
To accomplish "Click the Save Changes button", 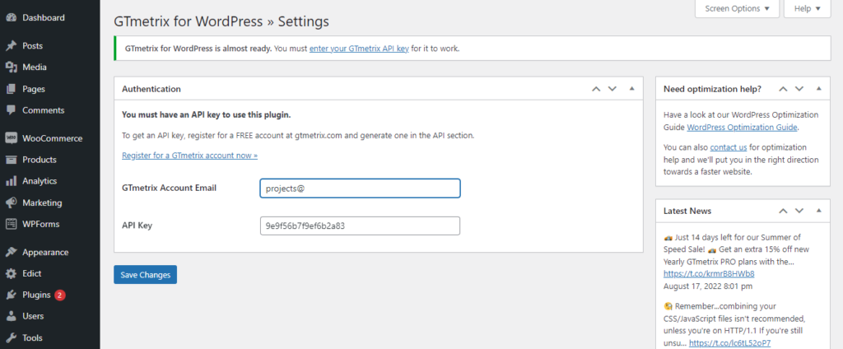I will coord(145,275).
